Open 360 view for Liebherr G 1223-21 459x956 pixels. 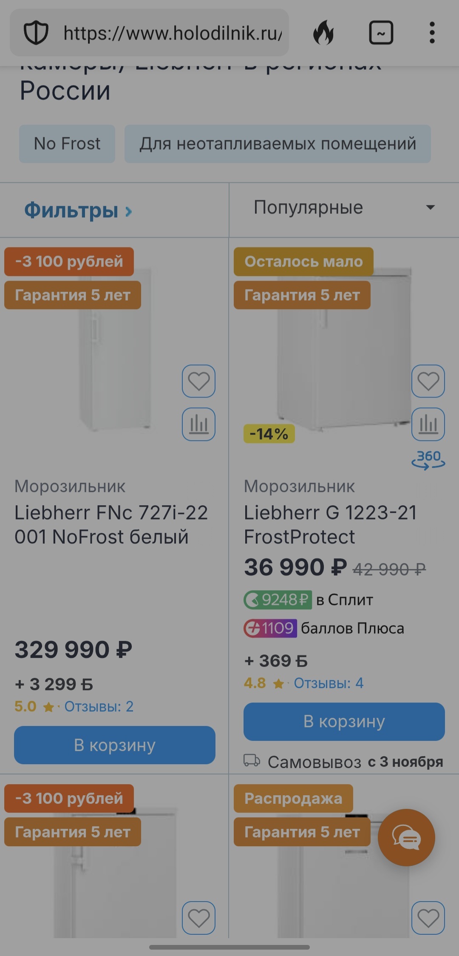click(428, 460)
